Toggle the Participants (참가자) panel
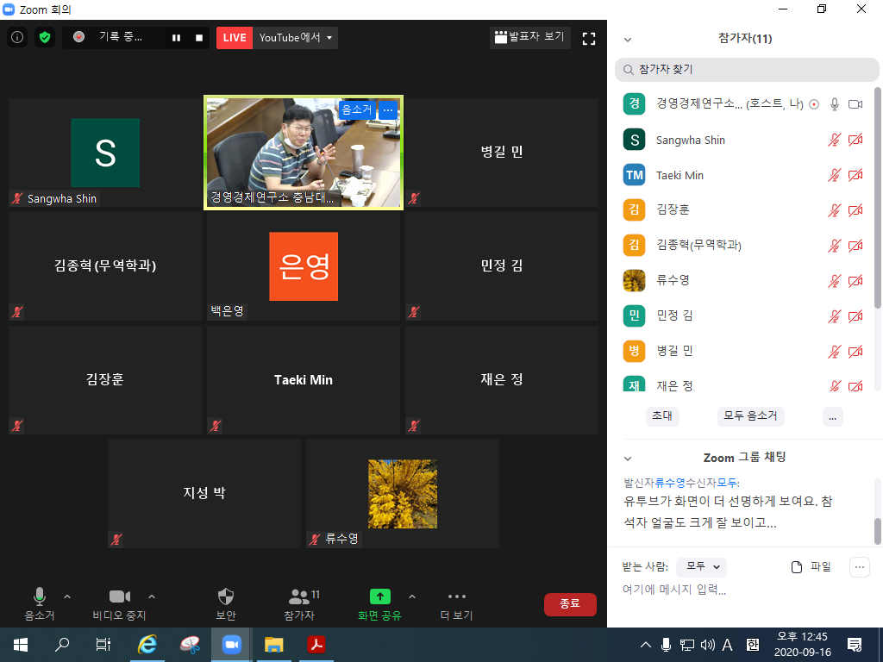This screenshot has height=662, width=883. [299, 596]
